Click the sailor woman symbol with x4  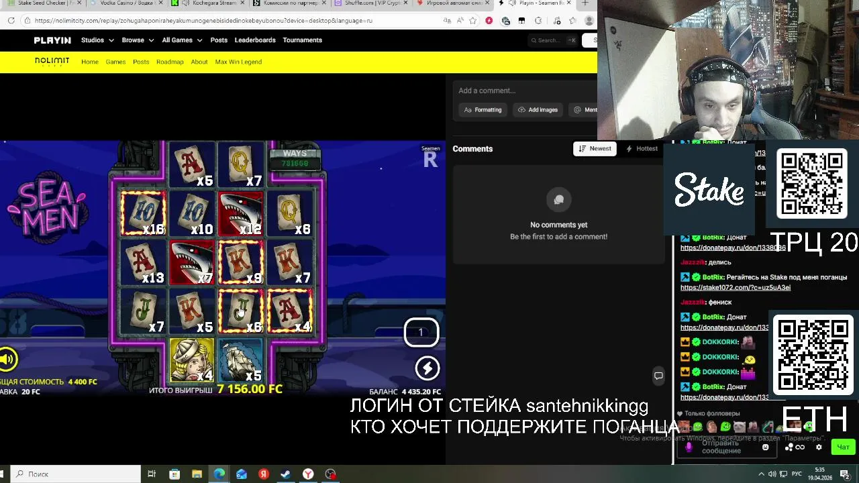[x=191, y=360]
